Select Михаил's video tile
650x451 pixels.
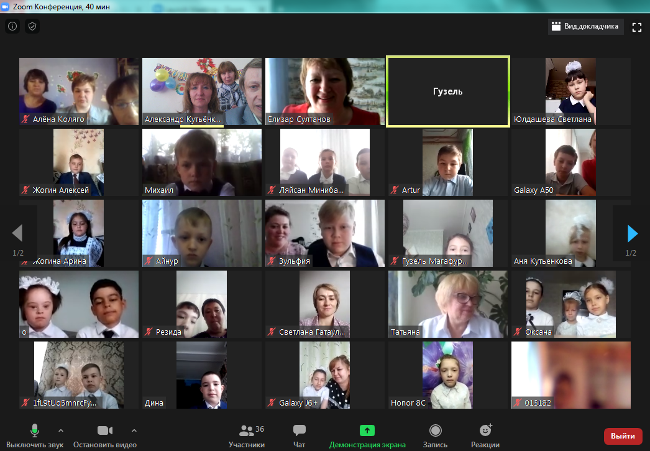(201, 162)
